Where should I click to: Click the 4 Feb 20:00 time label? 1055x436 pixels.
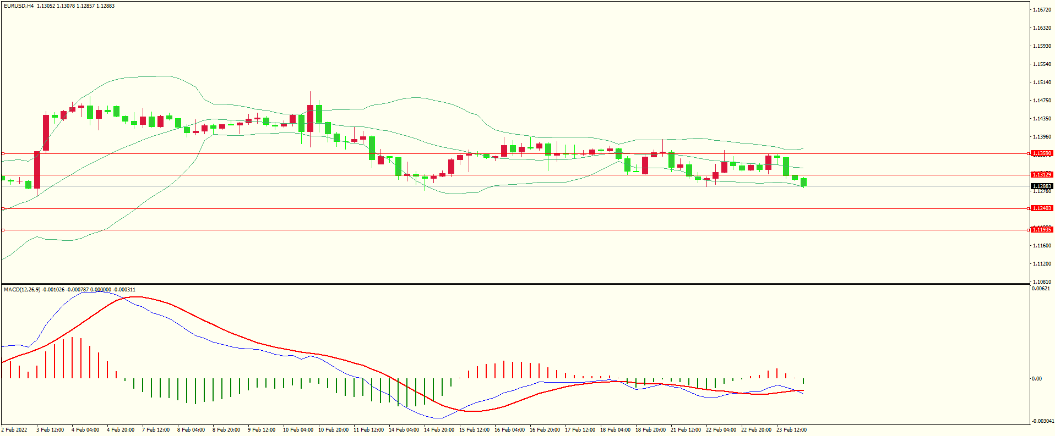click(x=121, y=430)
